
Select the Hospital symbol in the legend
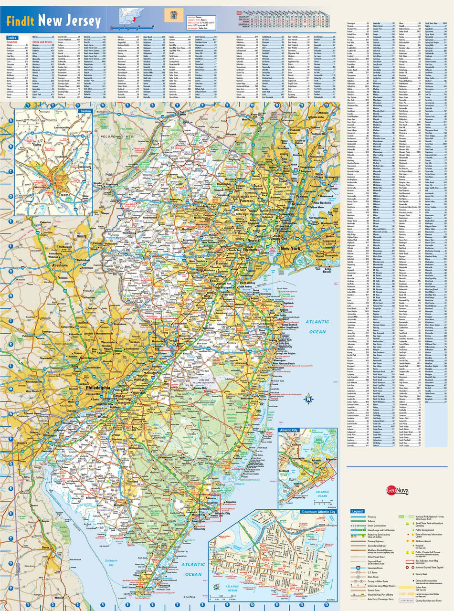click(412, 546)
